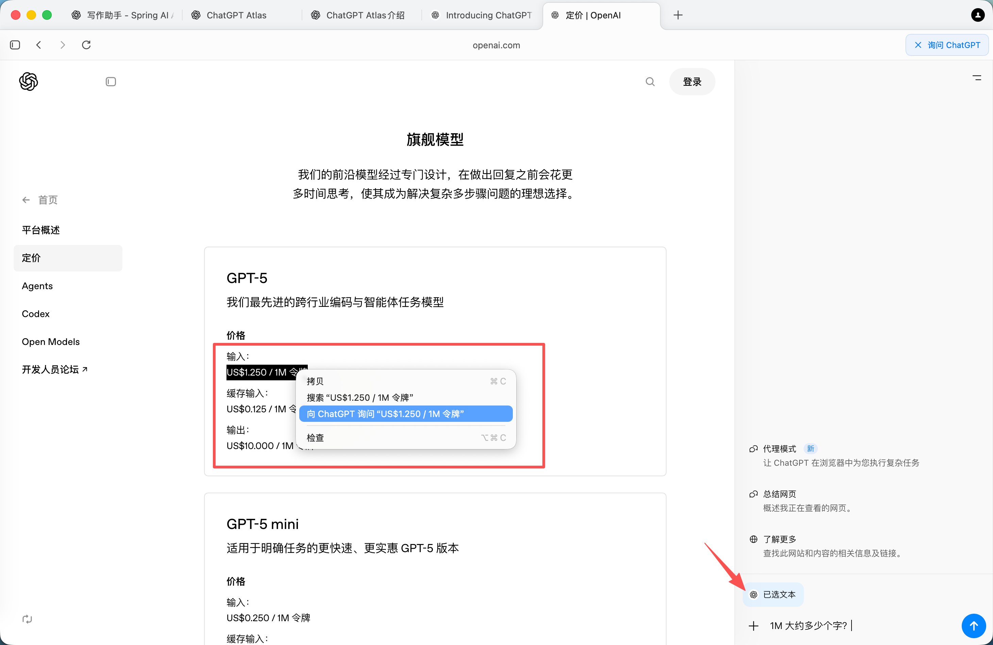Select 向 ChatGPT 询问 context menu item

point(406,413)
